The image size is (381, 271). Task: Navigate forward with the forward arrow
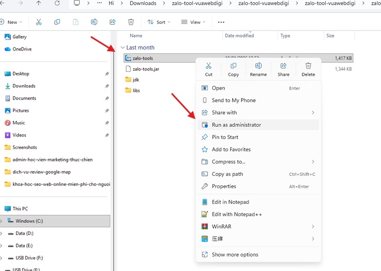[x=20, y=3]
